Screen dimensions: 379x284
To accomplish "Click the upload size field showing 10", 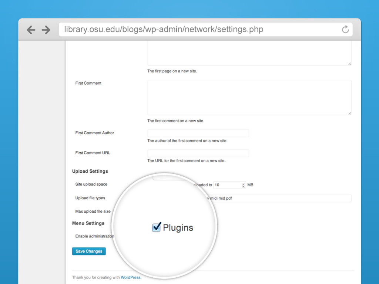I will coord(229,185).
